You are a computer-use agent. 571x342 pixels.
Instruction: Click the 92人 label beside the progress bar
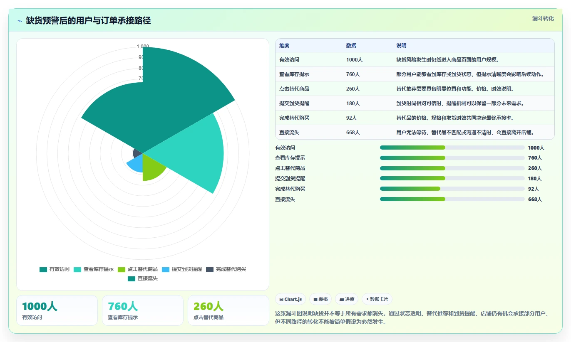coord(534,189)
